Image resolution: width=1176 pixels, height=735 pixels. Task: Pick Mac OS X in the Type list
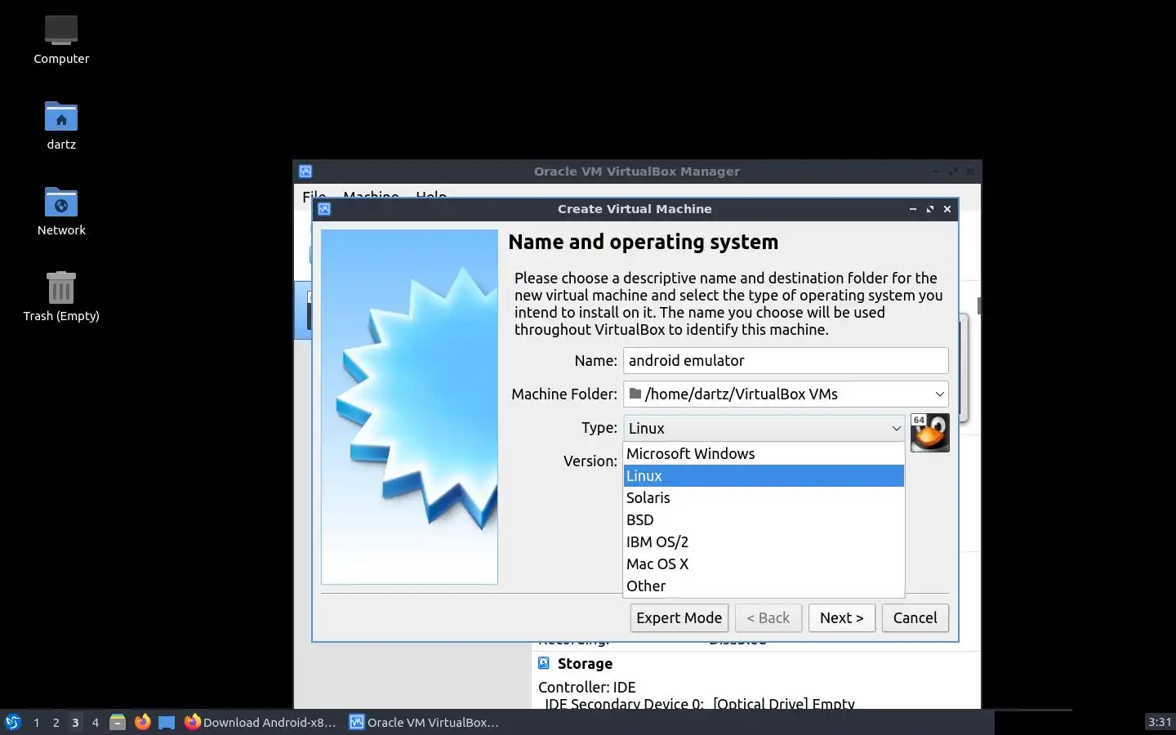tap(764, 563)
